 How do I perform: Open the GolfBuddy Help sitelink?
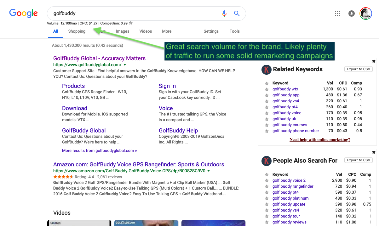[178, 131]
